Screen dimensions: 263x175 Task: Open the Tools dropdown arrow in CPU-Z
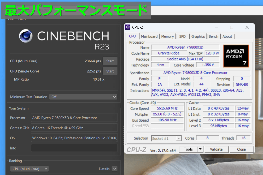(x=200, y=149)
